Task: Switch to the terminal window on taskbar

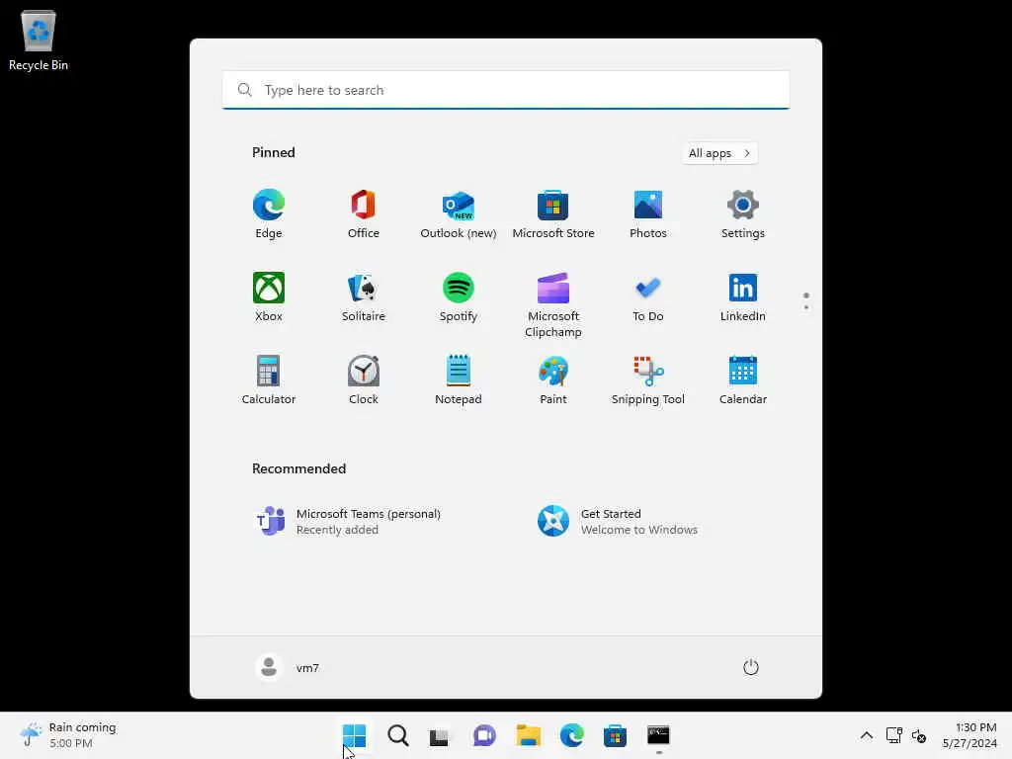Action: coord(658,735)
